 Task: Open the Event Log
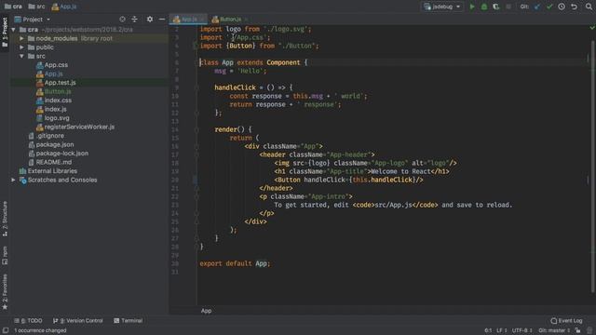click(566, 320)
